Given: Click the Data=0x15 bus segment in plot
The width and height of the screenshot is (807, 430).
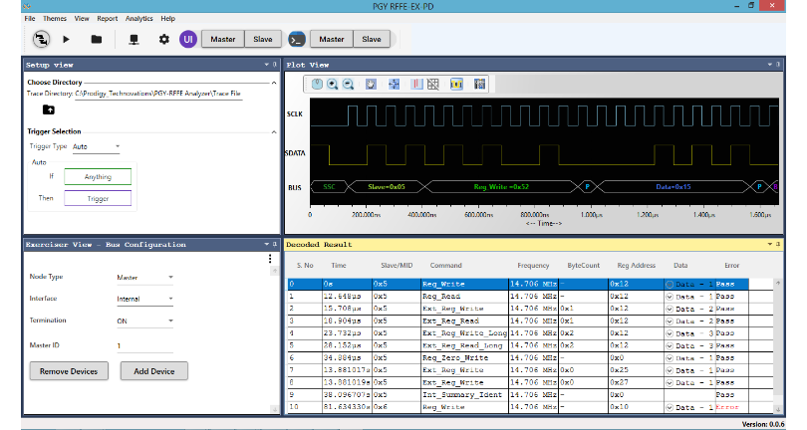Looking at the screenshot, I should coord(673,187).
